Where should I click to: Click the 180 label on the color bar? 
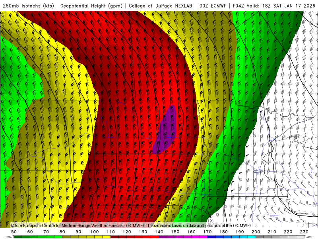click(x=224, y=232)
